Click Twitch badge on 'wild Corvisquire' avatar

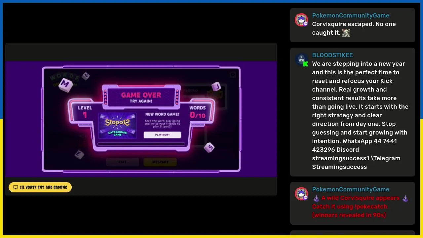306,198
